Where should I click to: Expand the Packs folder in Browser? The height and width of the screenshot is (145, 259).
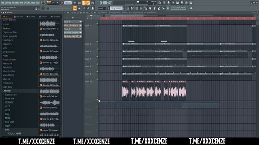pyautogui.click(x=5, y=56)
